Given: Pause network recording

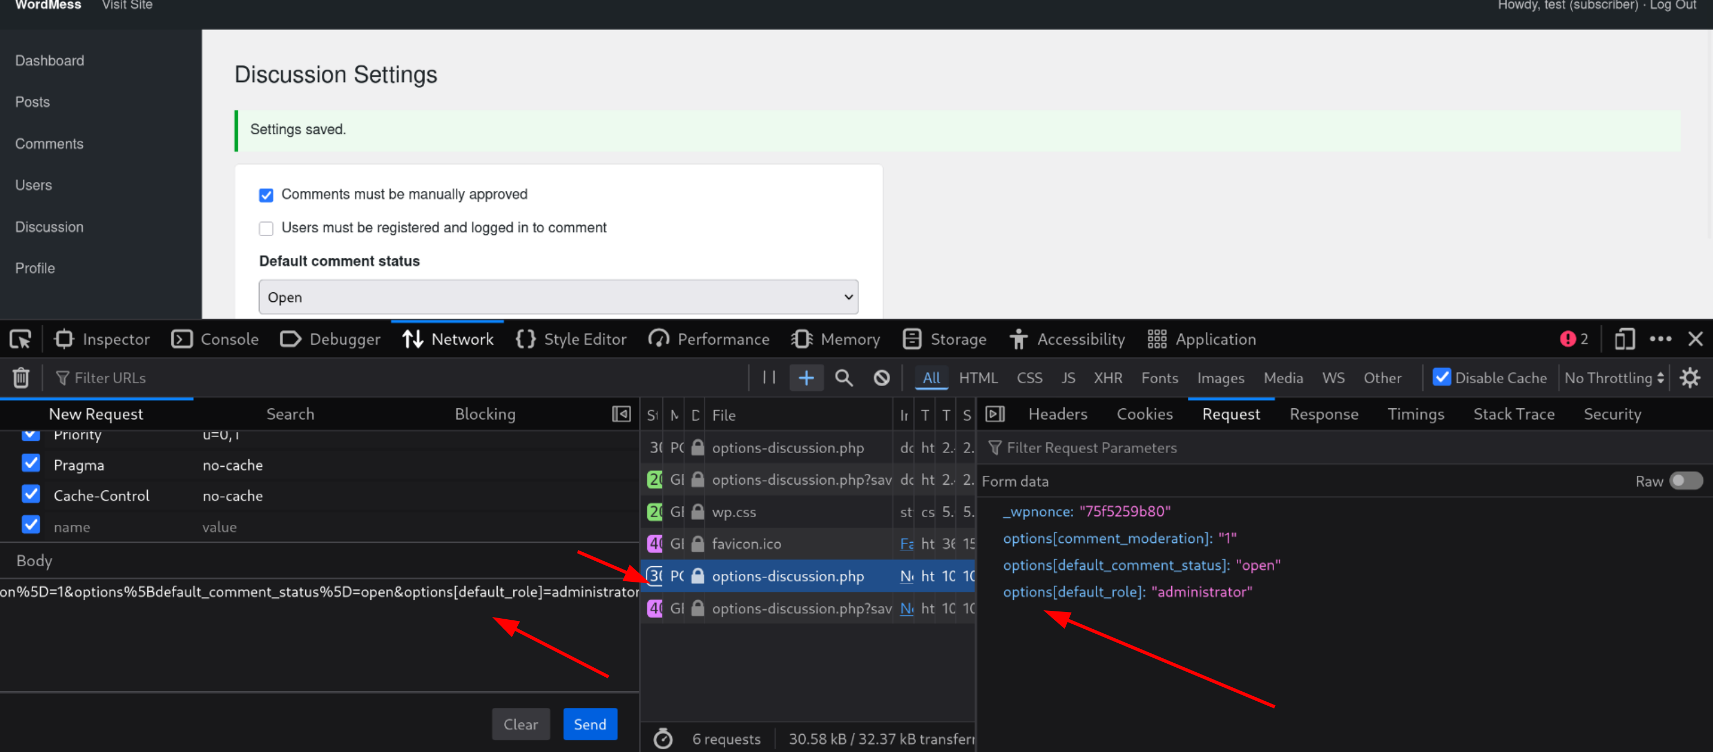Looking at the screenshot, I should coord(769,378).
